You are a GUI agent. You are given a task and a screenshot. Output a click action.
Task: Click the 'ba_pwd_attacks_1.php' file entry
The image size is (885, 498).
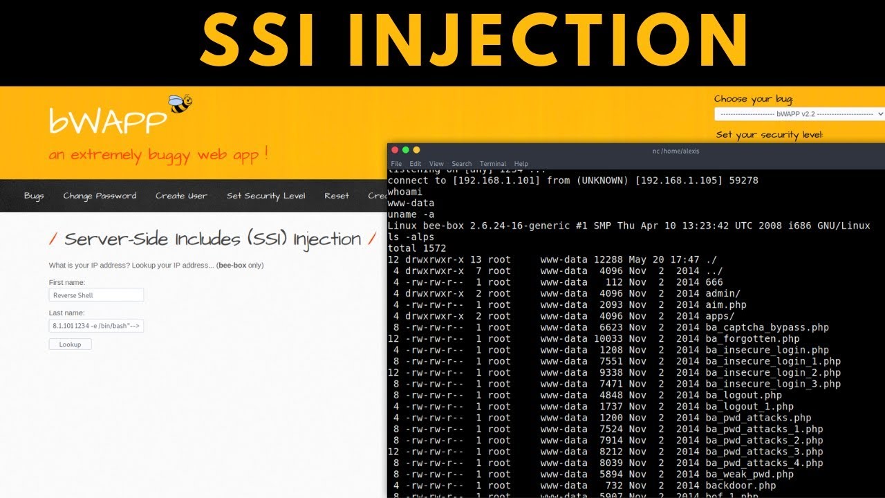(x=765, y=430)
